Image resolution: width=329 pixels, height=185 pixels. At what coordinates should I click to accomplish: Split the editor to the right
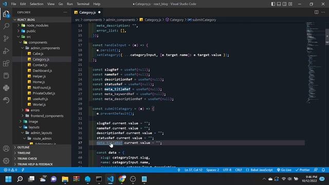tap(316, 12)
